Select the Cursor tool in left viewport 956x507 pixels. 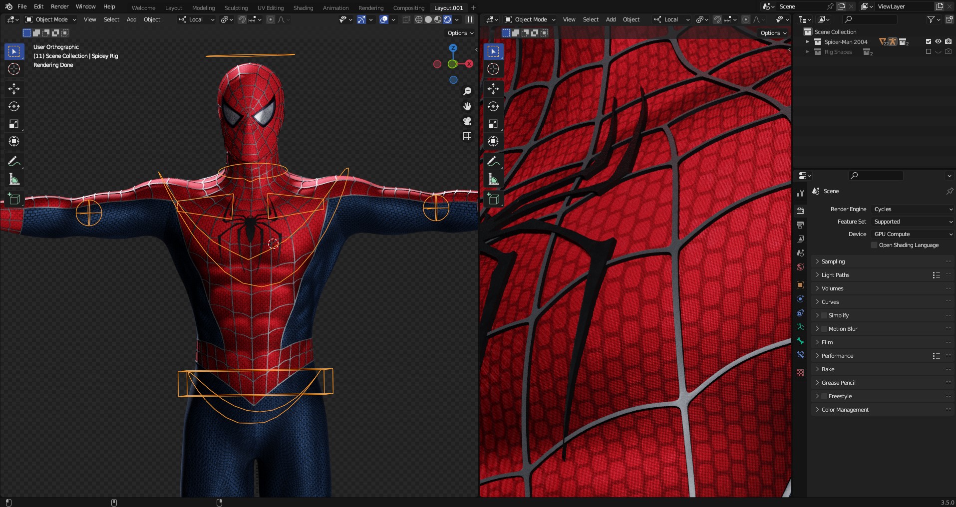[14, 69]
